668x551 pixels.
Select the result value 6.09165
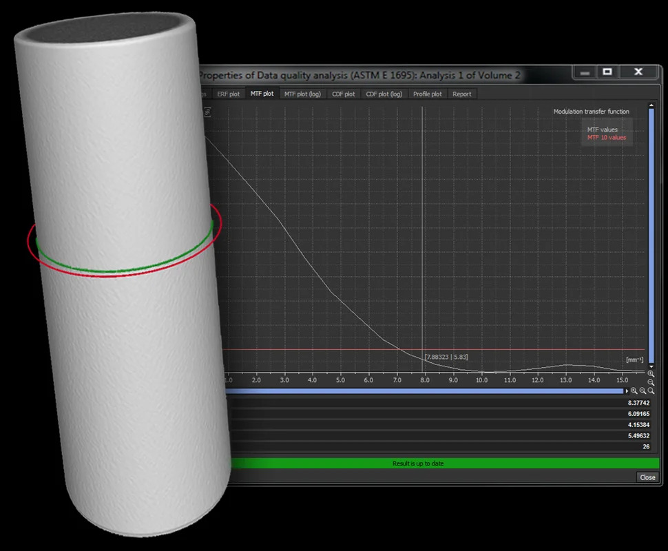pos(638,414)
